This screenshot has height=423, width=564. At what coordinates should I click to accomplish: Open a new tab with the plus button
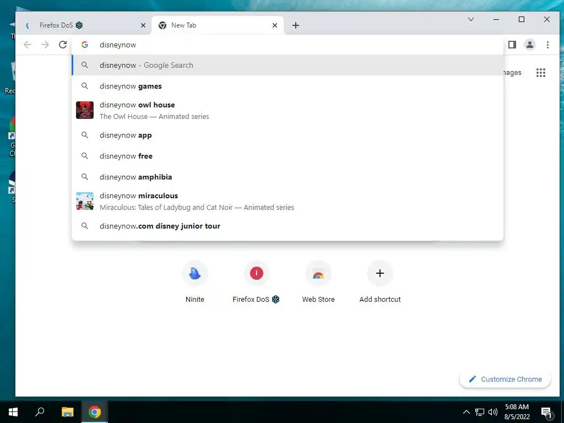(x=296, y=25)
